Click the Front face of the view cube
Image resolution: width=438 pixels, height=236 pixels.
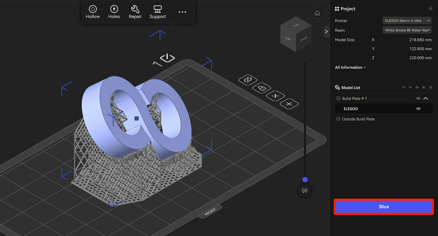point(304,39)
